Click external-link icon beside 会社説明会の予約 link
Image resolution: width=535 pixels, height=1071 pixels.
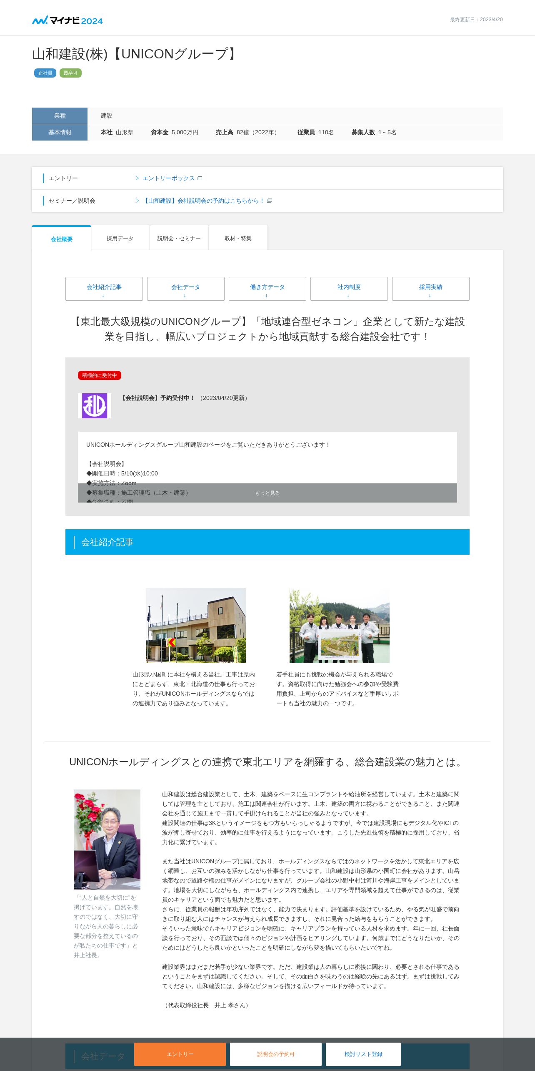(270, 201)
